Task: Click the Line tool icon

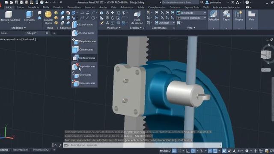Action: tap(87, 18)
